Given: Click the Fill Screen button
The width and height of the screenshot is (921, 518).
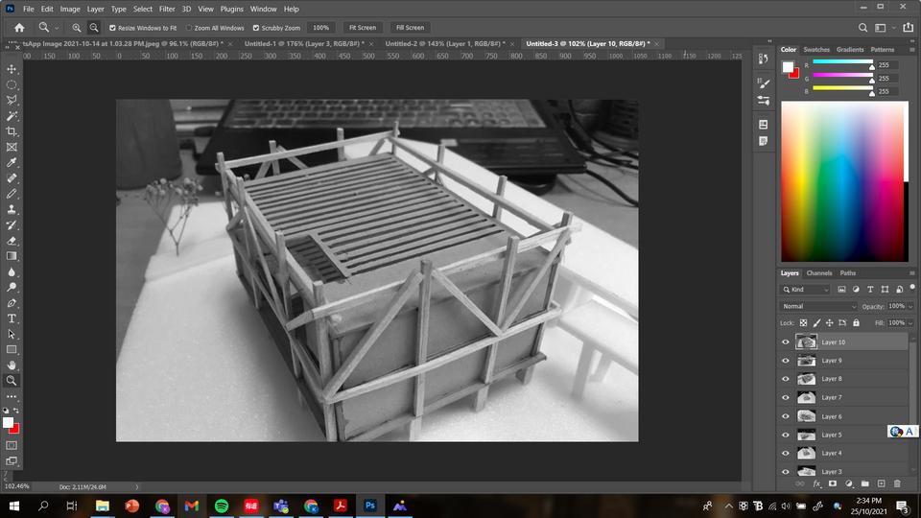Looking at the screenshot, I should click(410, 28).
